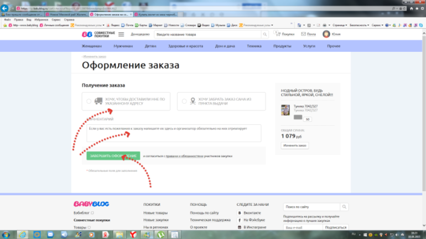Open the Вконтакте social link

pyautogui.click(x=249, y=213)
